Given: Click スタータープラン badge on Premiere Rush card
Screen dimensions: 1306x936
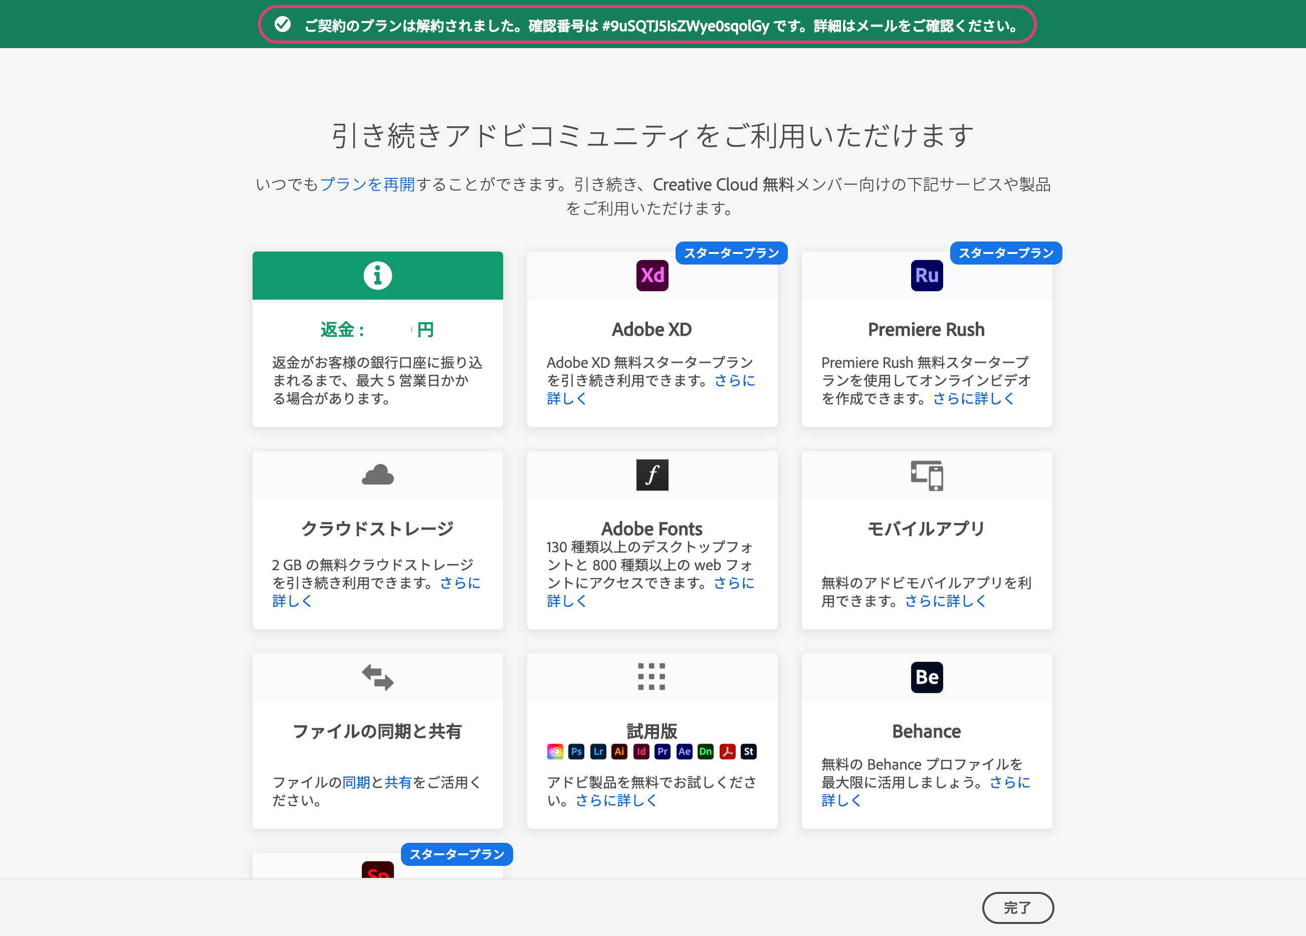Looking at the screenshot, I should coord(1006,253).
